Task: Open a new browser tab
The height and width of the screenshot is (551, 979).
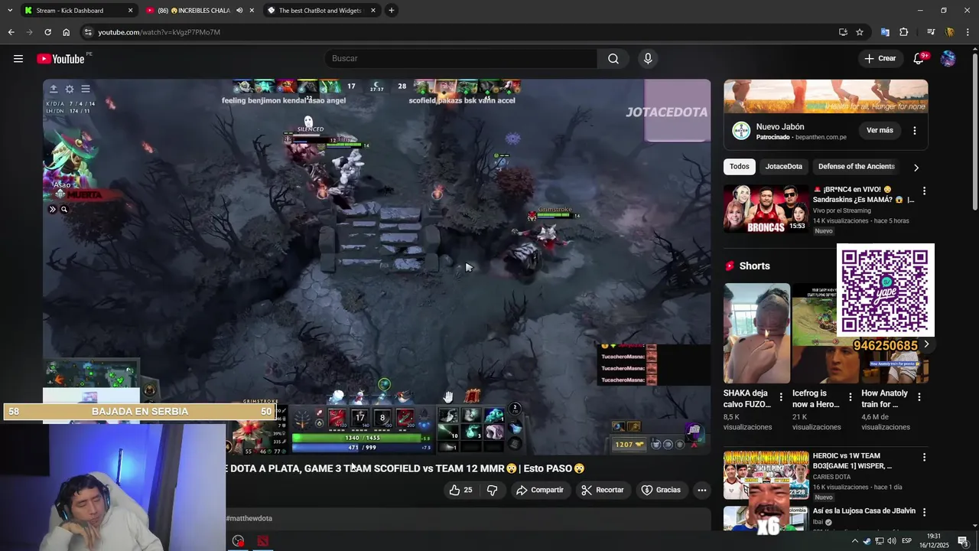Action: point(392,10)
